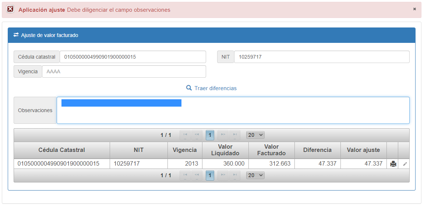
Task: Go to last page in bottom paginator
Action: click(x=234, y=175)
